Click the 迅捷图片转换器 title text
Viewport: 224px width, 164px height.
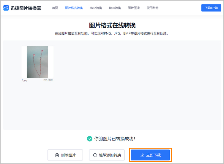point(26,8)
